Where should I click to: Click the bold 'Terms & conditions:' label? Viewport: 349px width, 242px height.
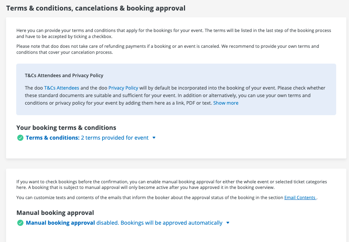pos(52,138)
